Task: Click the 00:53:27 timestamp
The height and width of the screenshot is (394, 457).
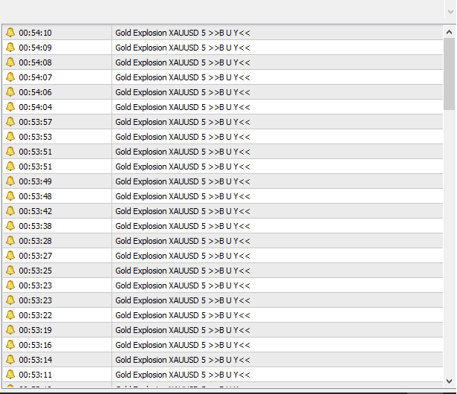Action: point(35,256)
